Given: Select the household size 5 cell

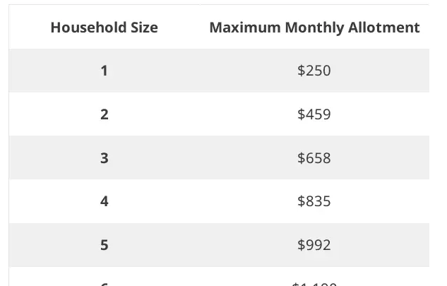Looking at the screenshot, I should 104,245.
